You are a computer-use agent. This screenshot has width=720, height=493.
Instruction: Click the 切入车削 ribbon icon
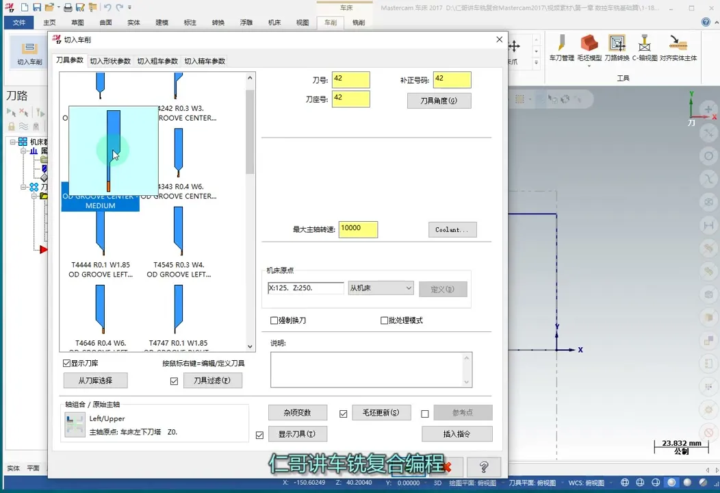pos(29,50)
